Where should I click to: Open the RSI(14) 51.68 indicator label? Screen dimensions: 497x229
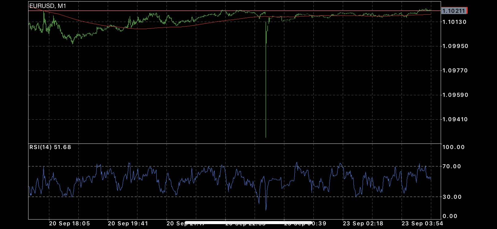click(50, 147)
